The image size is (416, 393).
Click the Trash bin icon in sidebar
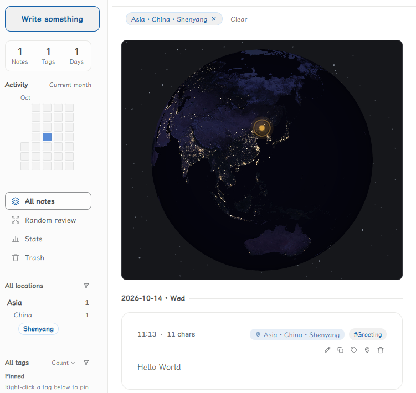[16, 258]
